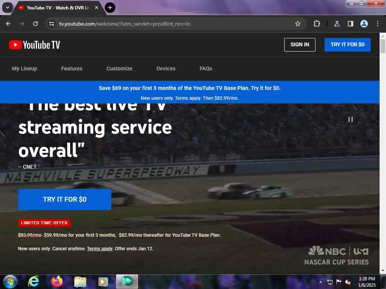Reload the page
Screen dimensions: 386x289
point(35,24)
